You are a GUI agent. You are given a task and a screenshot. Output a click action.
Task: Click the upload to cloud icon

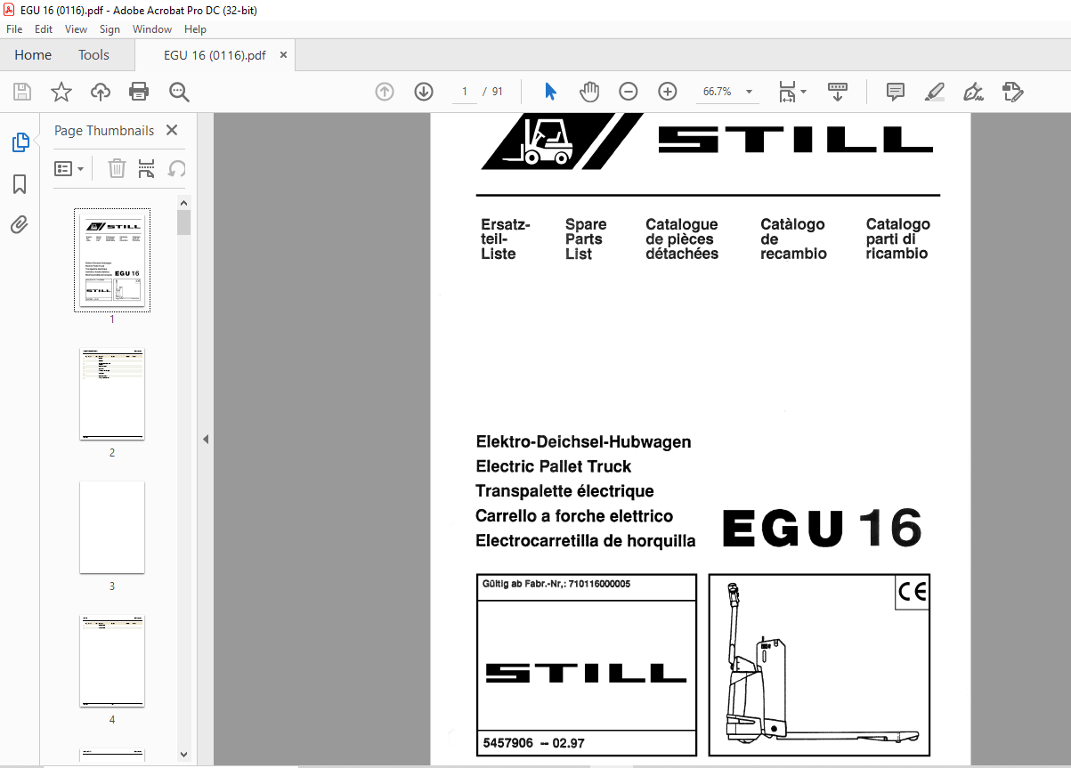101,92
